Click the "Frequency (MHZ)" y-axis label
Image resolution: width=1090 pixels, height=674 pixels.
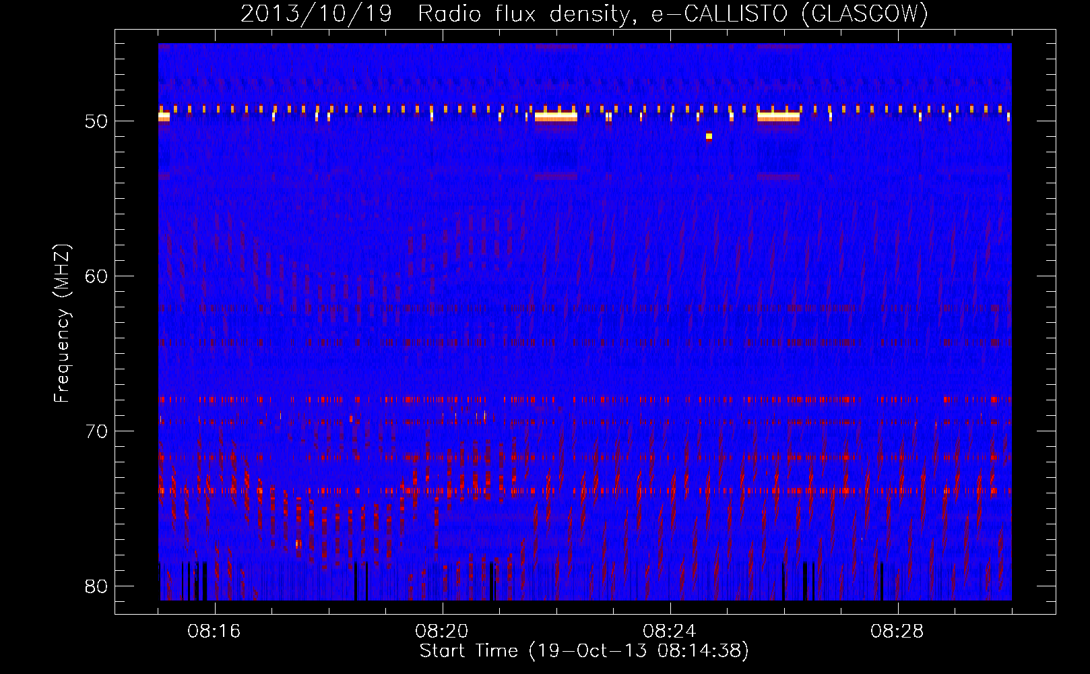[61, 323]
